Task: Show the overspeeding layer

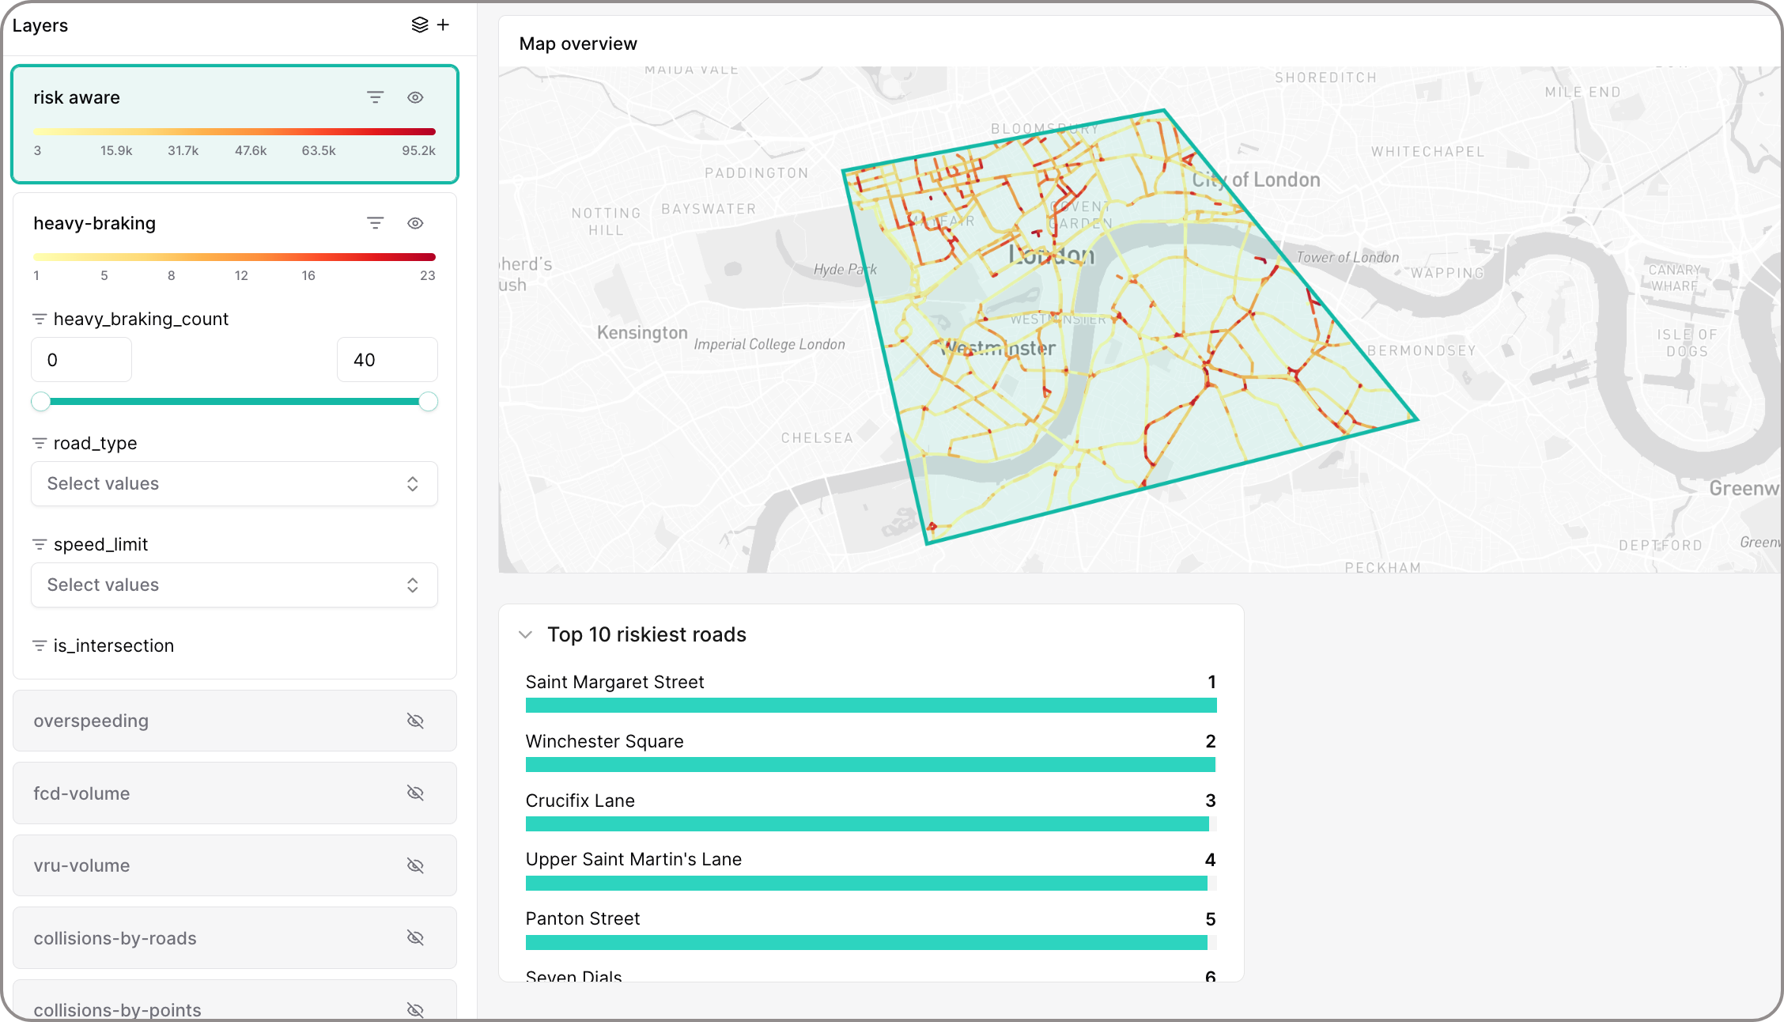Action: click(415, 721)
